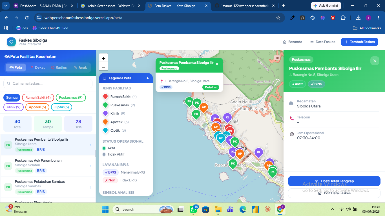Switch to the Dekat mode tab
The height and width of the screenshot is (216, 385).
coord(37,67)
